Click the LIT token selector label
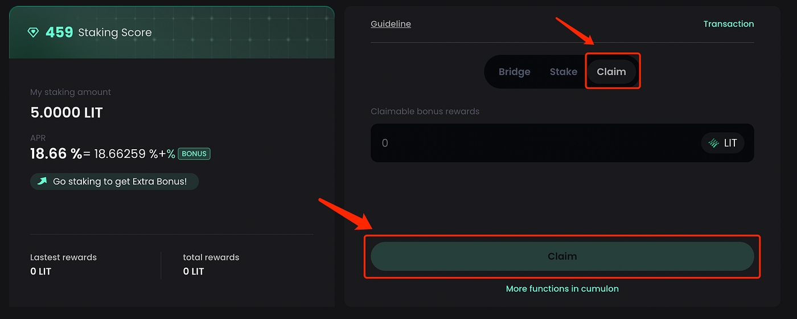797x319 pixels. click(x=730, y=143)
